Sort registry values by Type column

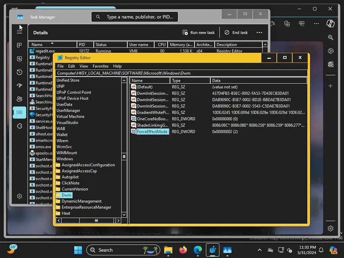(x=190, y=81)
